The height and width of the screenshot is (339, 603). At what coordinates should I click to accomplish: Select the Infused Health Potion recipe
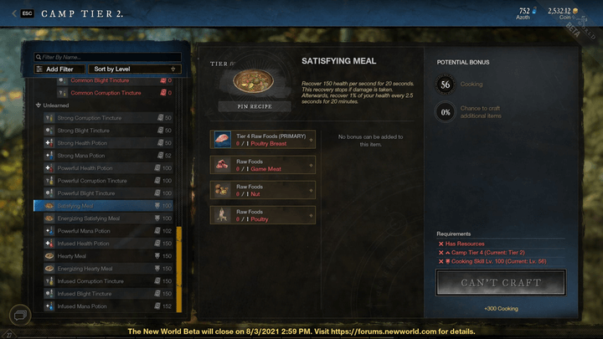tap(108, 244)
